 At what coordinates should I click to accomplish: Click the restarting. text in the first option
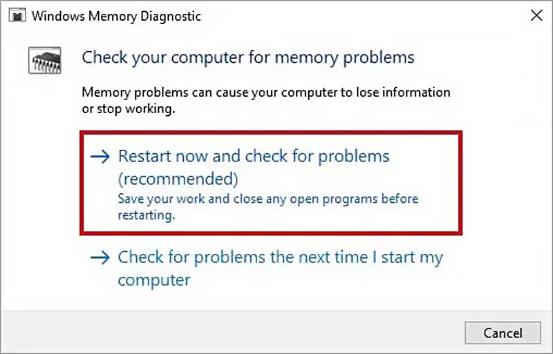tap(146, 215)
